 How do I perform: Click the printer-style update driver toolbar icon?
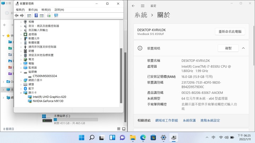tap(49, 16)
